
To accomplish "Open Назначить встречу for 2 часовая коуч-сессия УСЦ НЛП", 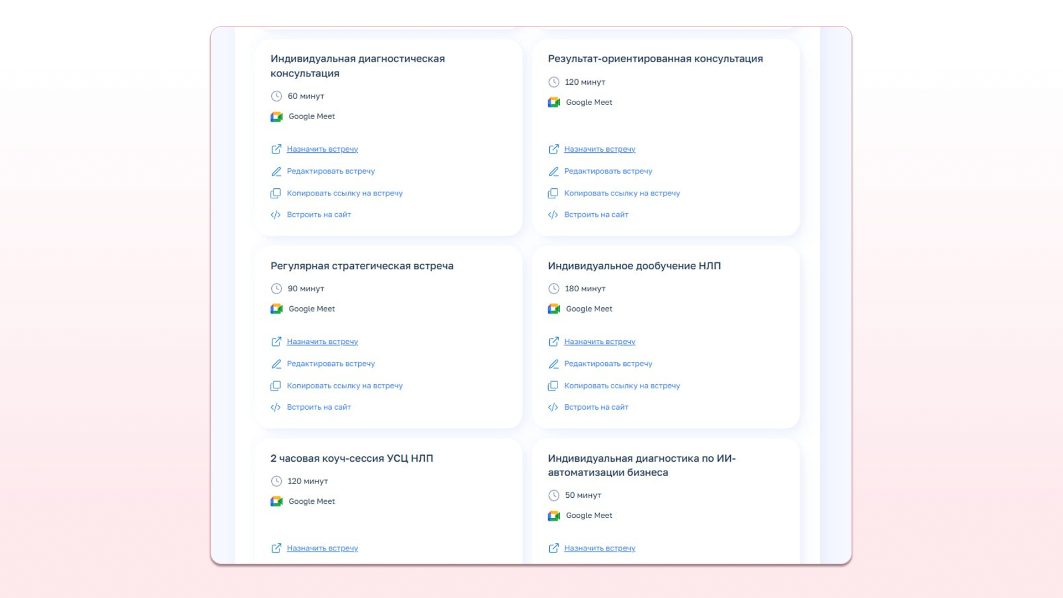I will tap(322, 548).
